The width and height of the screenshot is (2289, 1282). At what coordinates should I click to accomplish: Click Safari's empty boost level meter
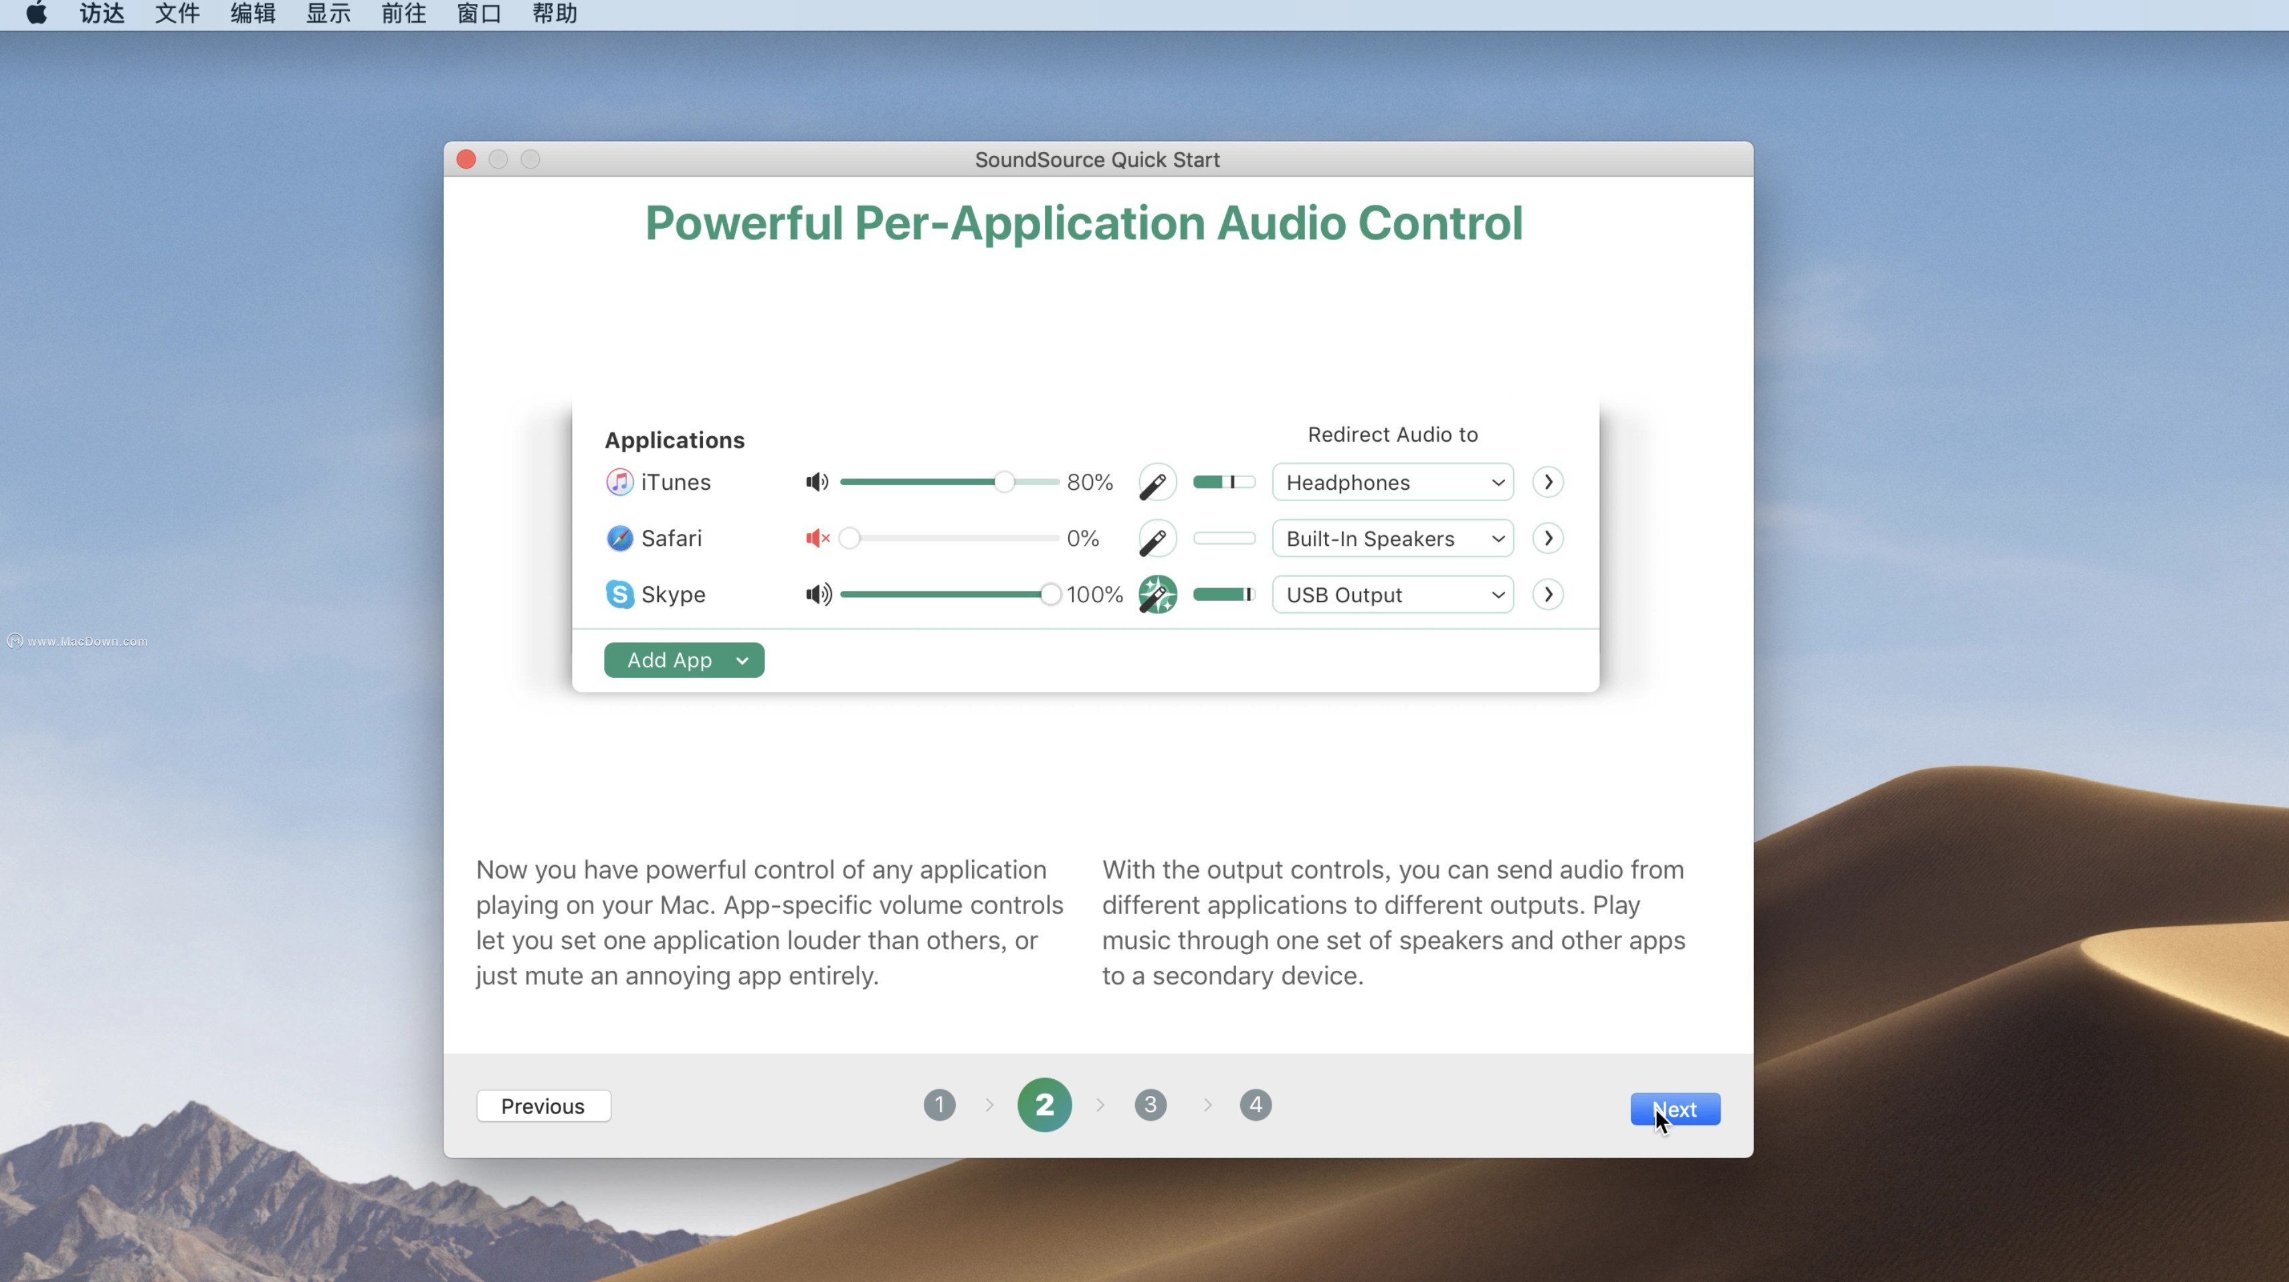[x=1223, y=538]
